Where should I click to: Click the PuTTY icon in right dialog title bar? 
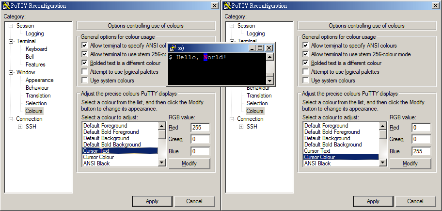[227, 6]
